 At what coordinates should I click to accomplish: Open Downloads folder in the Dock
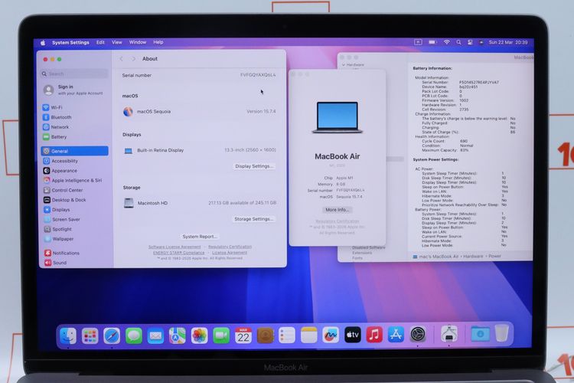click(481, 333)
